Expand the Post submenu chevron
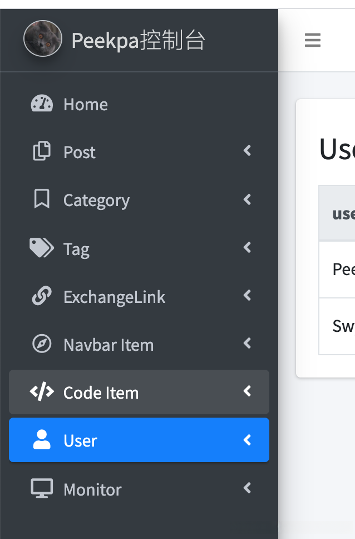Viewport: 355px width, 539px height. pyautogui.click(x=248, y=151)
